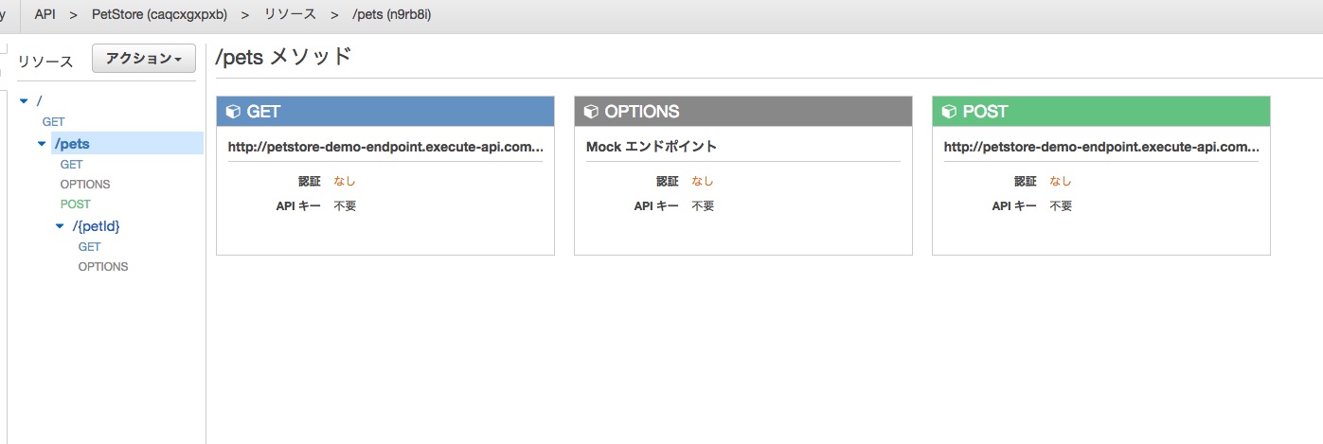
Task: Select OPTIONS method under /pets
Action: tap(85, 185)
